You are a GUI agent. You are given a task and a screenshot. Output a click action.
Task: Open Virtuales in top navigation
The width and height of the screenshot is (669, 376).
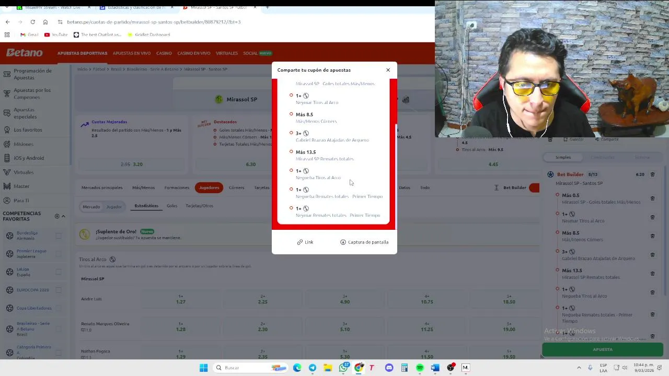point(227,53)
